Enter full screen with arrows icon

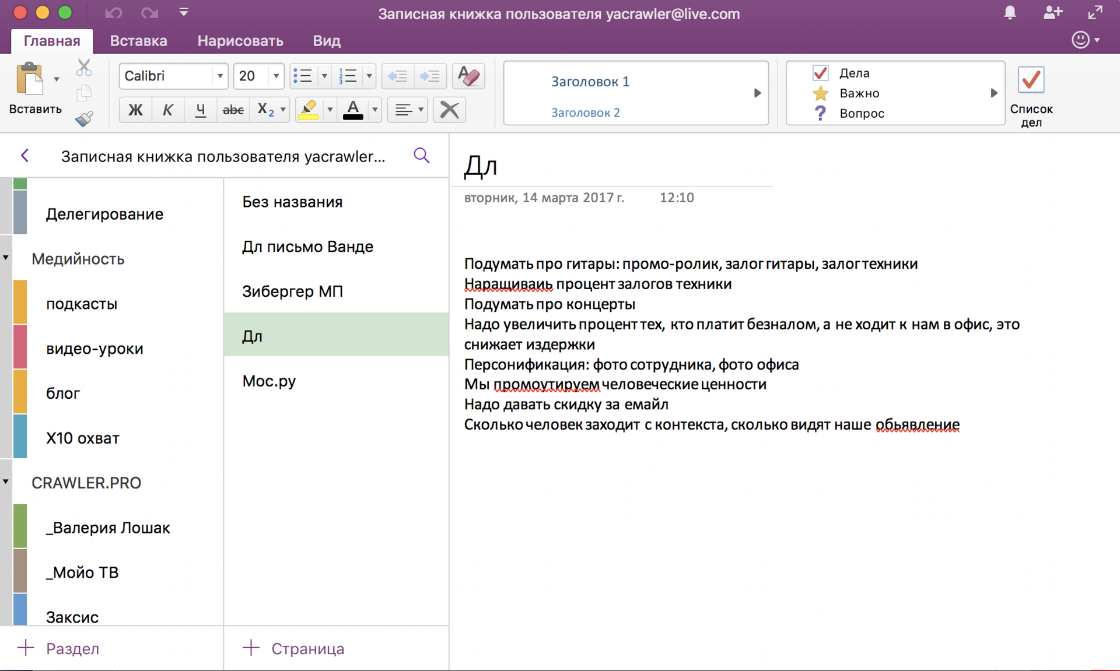pos(1095,12)
